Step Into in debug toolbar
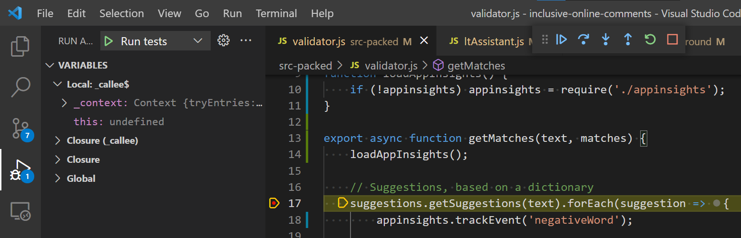The height and width of the screenshot is (238, 741). [x=605, y=40]
